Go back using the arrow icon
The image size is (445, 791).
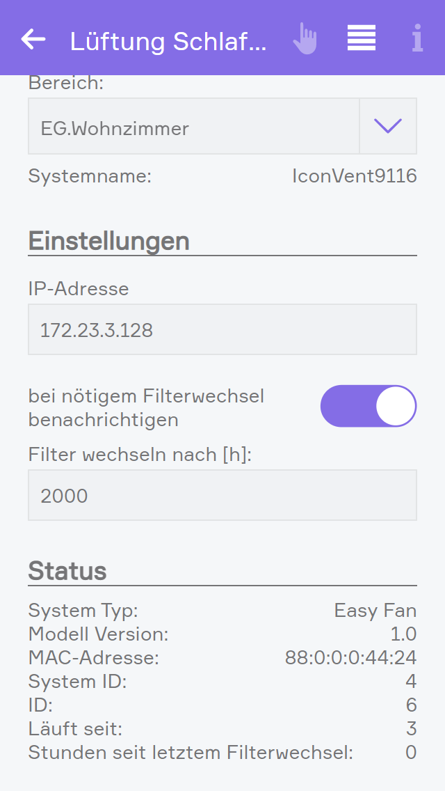33,39
